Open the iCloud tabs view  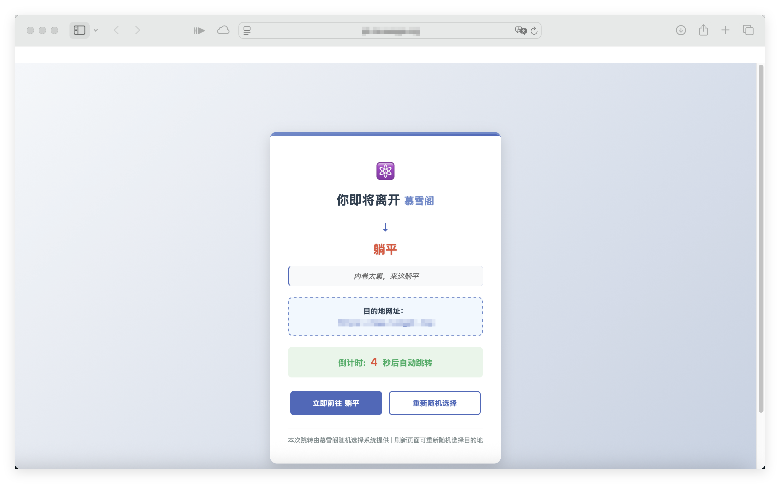pyautogui.click(x=223, y=30)
